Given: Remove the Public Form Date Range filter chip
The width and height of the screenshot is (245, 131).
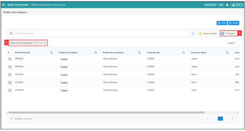Looking at the screenshot, I should 45,43.
